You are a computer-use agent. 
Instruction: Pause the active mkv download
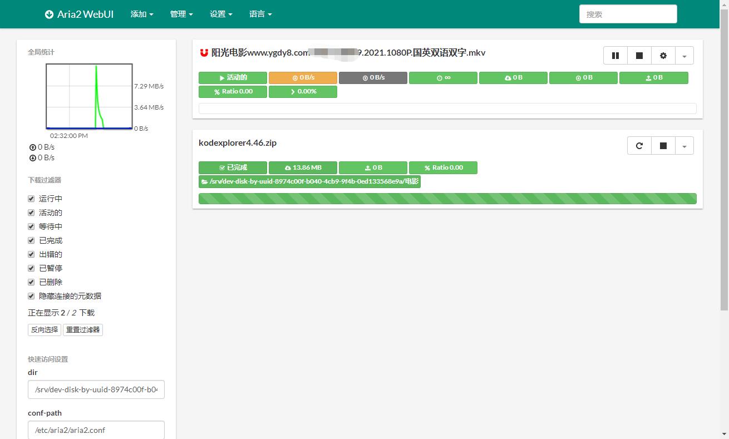coord(615,56)
